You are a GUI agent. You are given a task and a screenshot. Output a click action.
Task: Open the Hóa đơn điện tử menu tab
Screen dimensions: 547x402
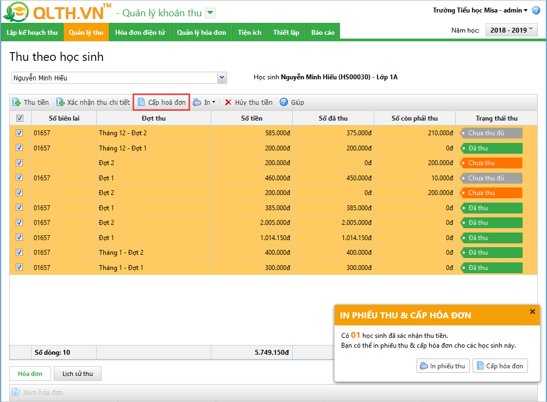click(x=140, y=33)
